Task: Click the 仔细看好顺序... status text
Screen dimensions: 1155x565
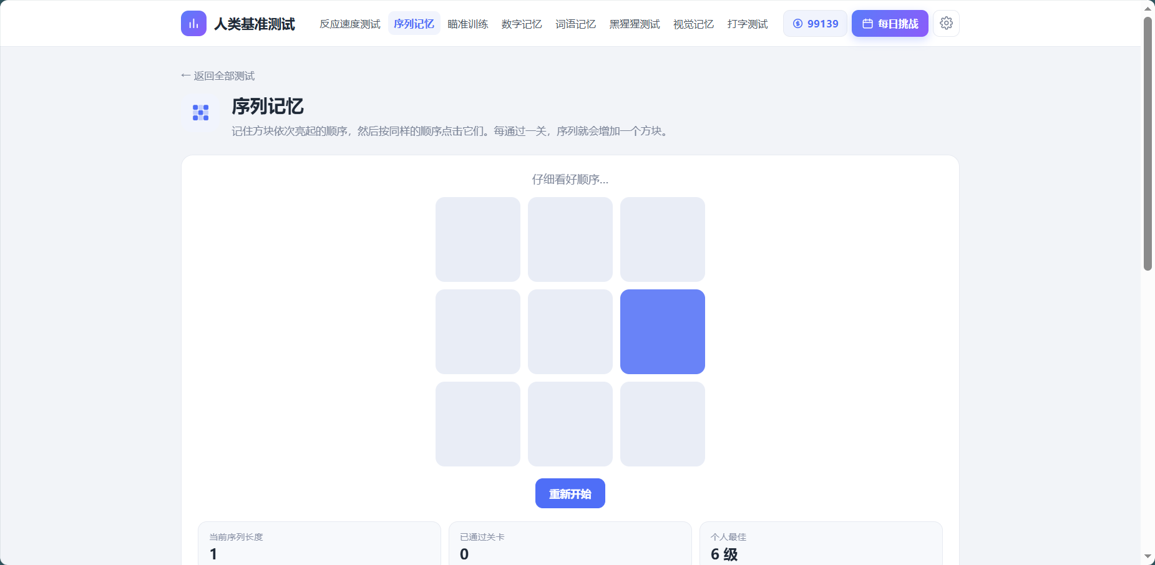Action: (x=570, y=180)
